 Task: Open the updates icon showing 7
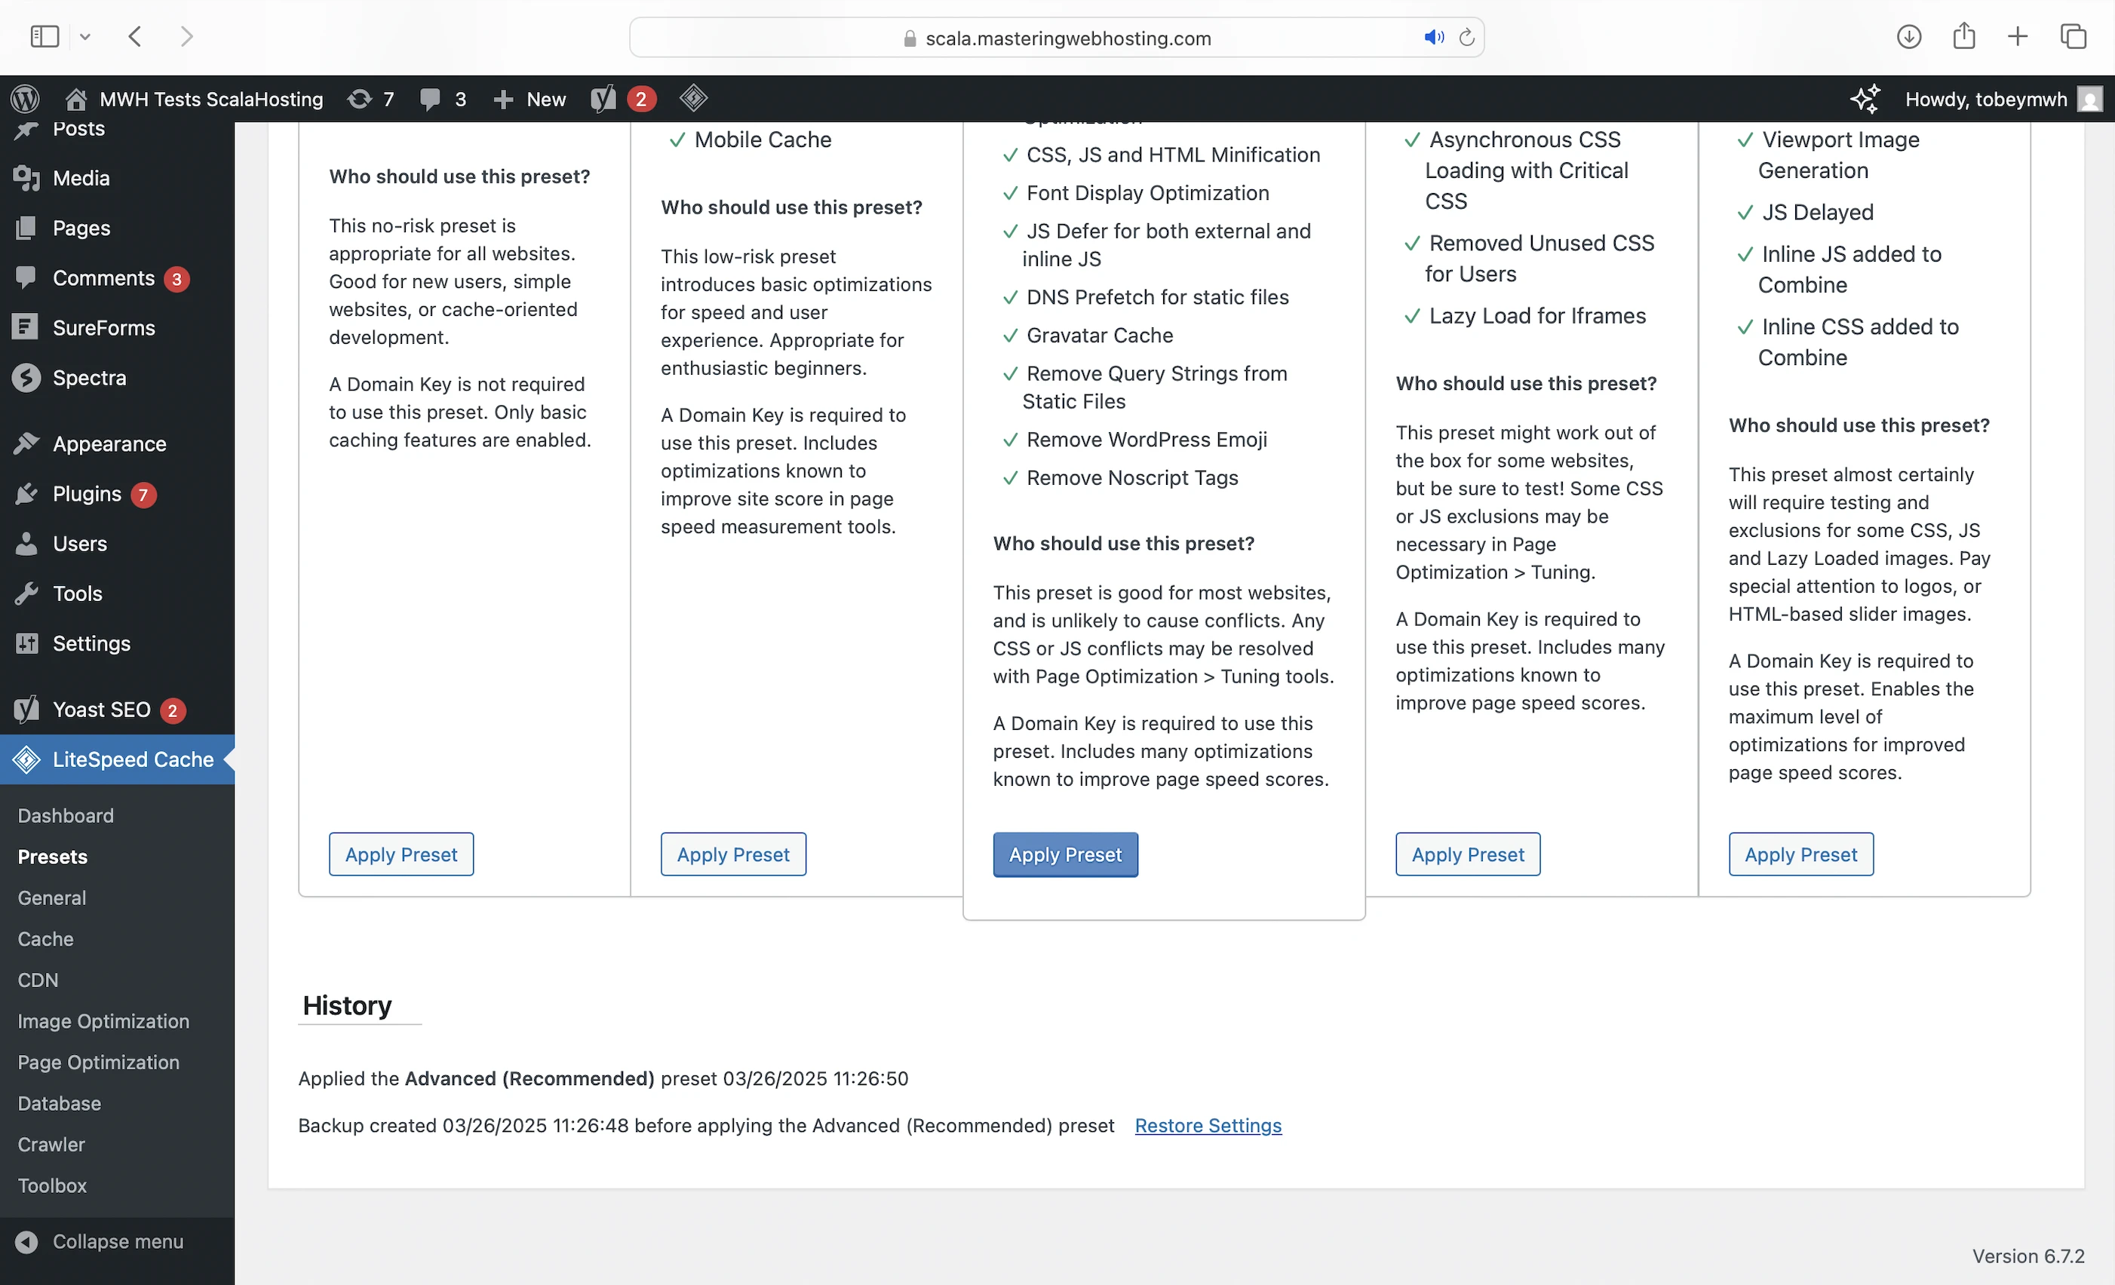(370, 99)
